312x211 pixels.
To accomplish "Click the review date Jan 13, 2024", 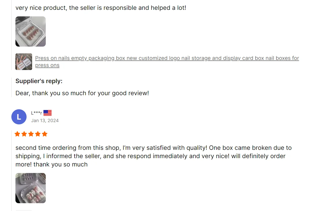I will (x=45, y=121).
